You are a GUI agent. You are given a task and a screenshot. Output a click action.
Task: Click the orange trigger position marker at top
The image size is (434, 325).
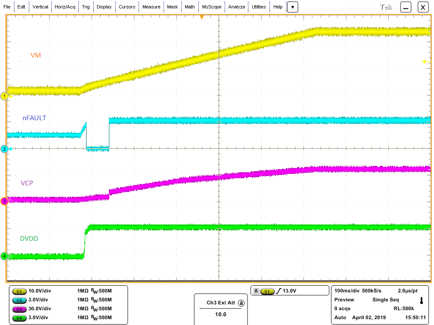[x=201, y=17]
